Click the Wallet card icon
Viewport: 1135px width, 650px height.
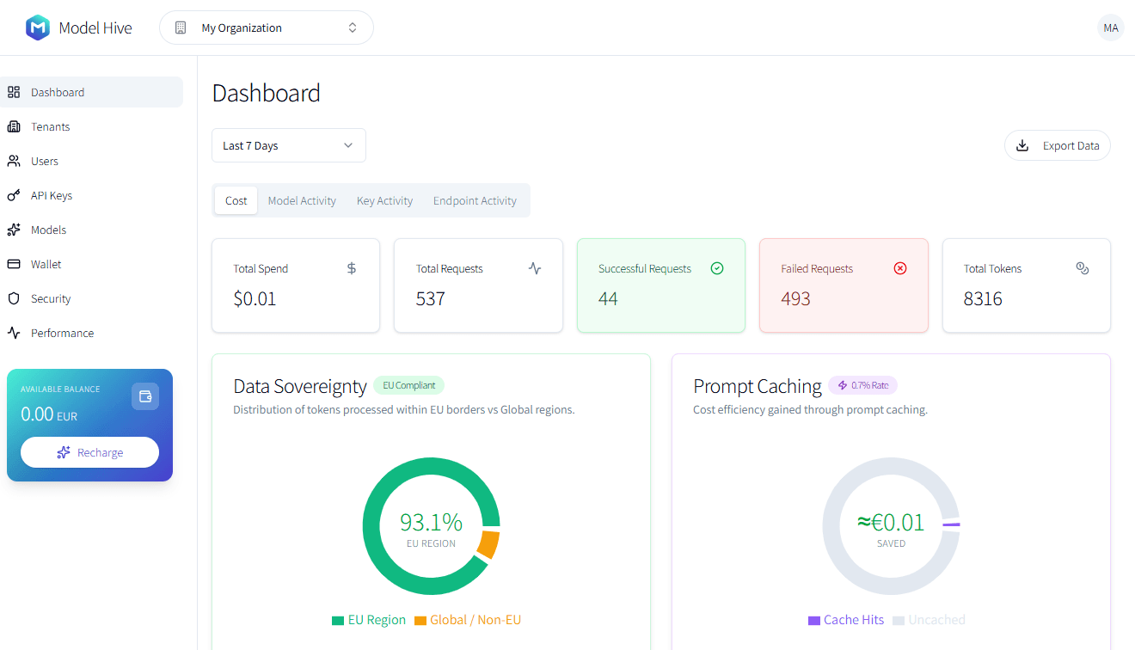(x=14, y=264)
